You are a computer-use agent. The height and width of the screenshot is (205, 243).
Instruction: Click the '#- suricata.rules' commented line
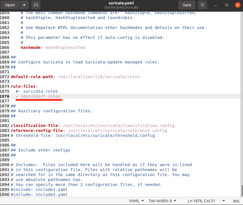37,91
